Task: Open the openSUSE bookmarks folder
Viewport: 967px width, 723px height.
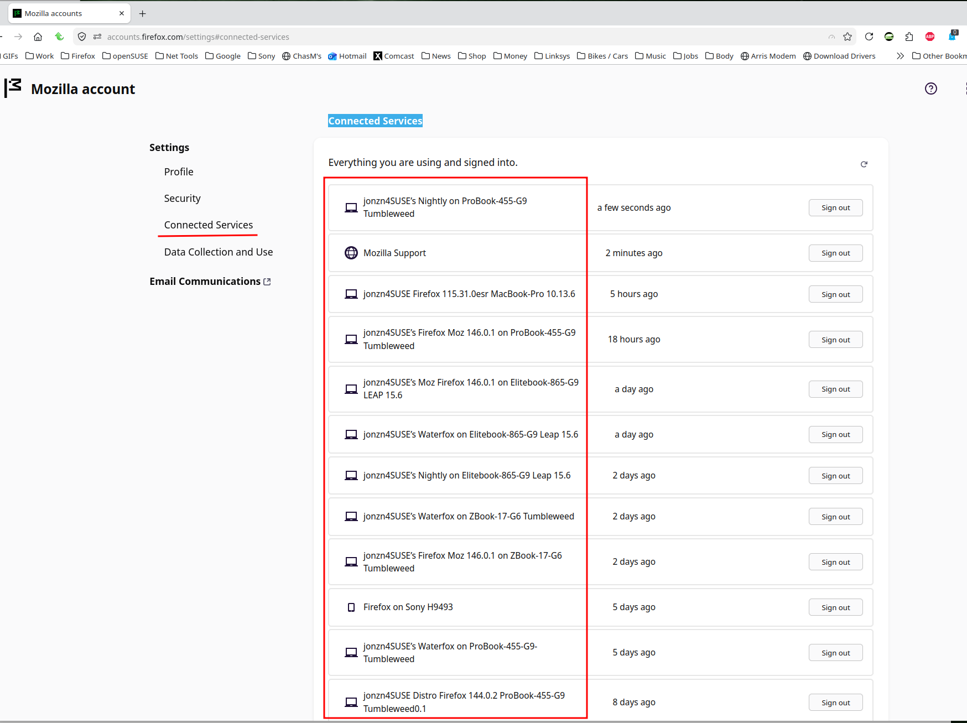Action: pos(125,56)
